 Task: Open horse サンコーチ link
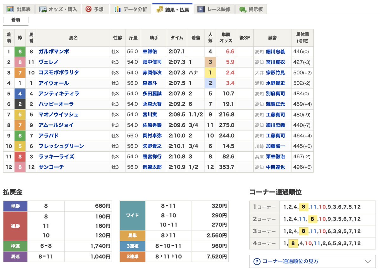(x=51, y=167)
